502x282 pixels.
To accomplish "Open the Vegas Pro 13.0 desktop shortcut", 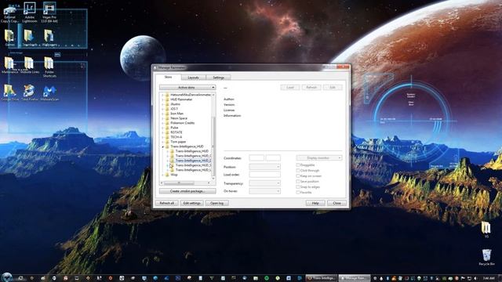I will [49, 12].
